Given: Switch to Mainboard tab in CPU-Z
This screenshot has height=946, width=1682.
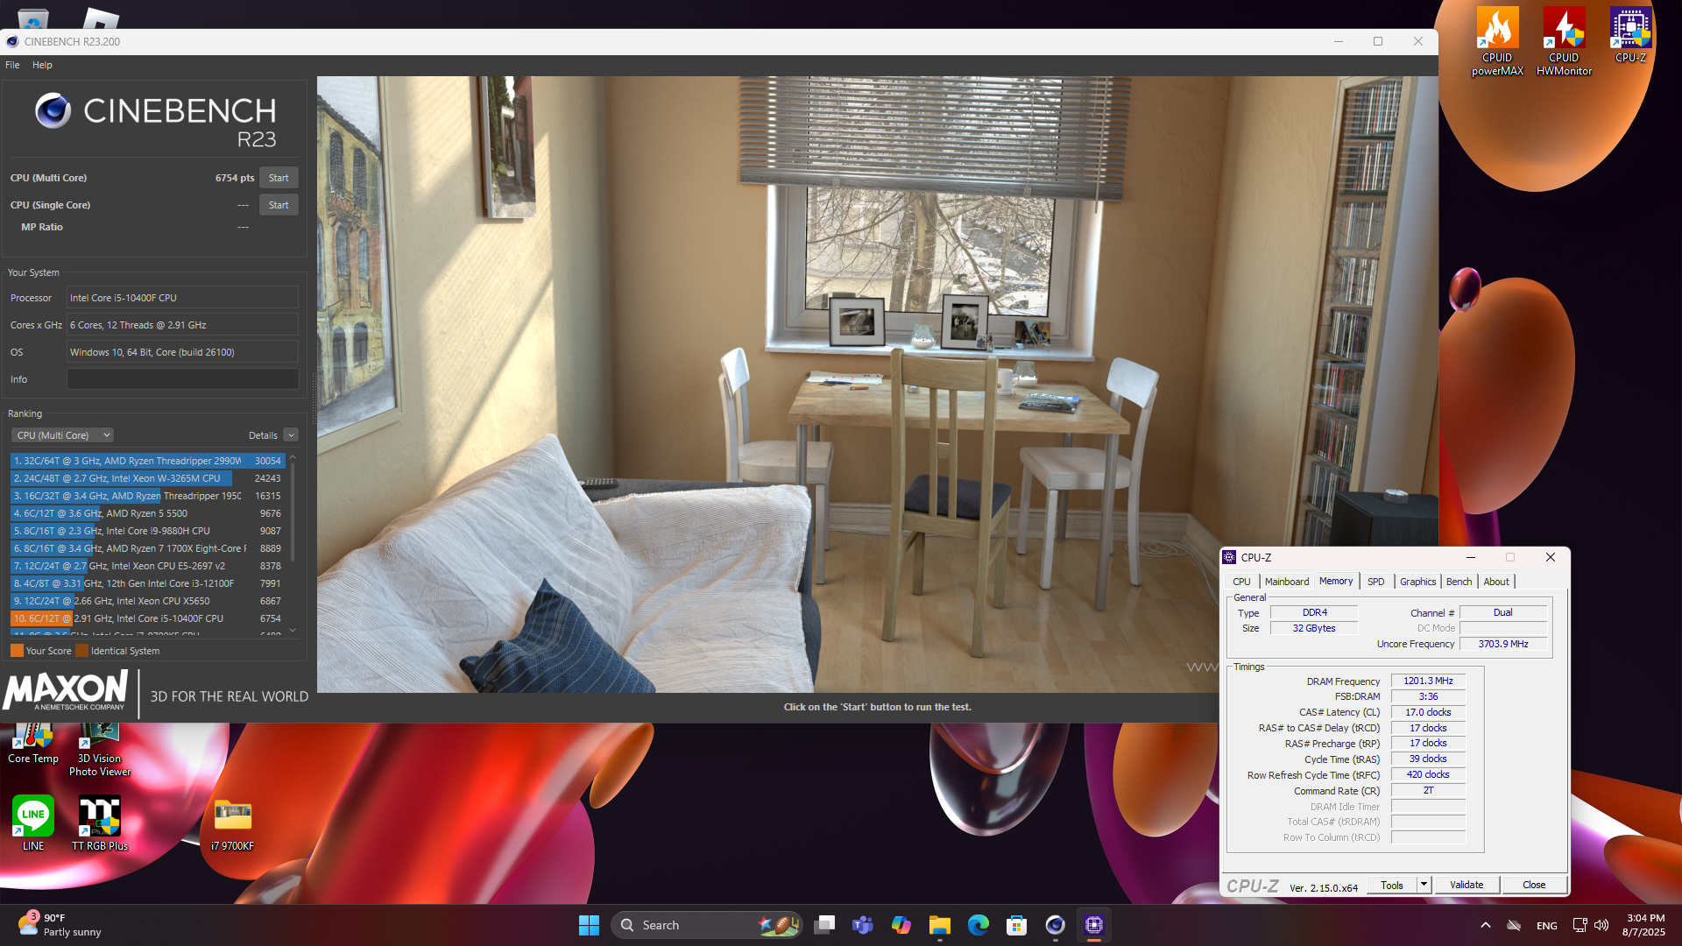Looking at the screenshot, I should (x=1287, y=582).
